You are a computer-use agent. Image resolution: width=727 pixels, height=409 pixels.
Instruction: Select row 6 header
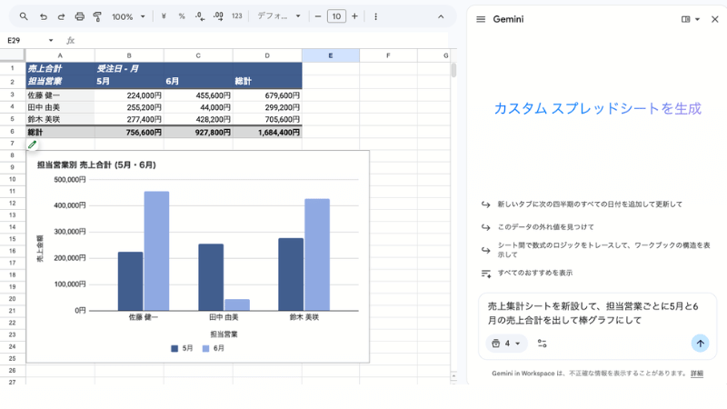tap(13, 132)
